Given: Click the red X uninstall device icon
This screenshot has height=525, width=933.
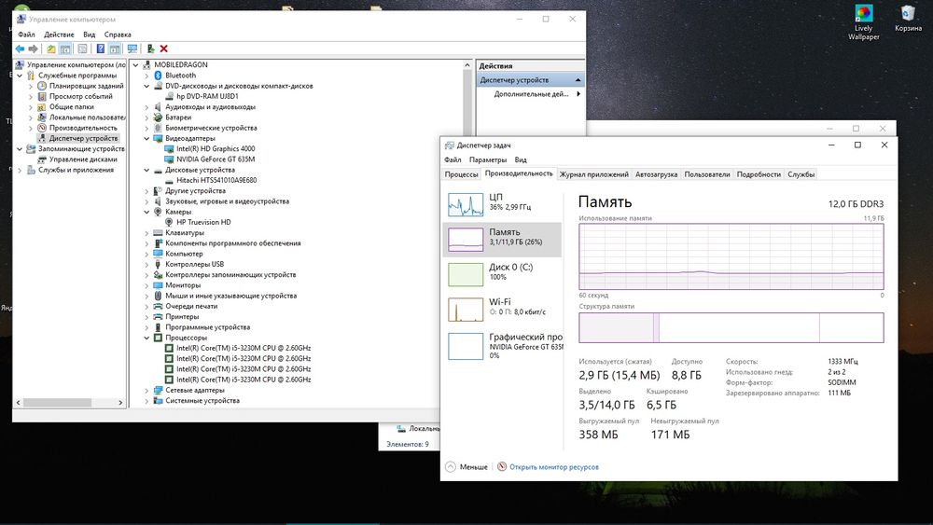Looking at the screenshot, I should tap(163, 48).
